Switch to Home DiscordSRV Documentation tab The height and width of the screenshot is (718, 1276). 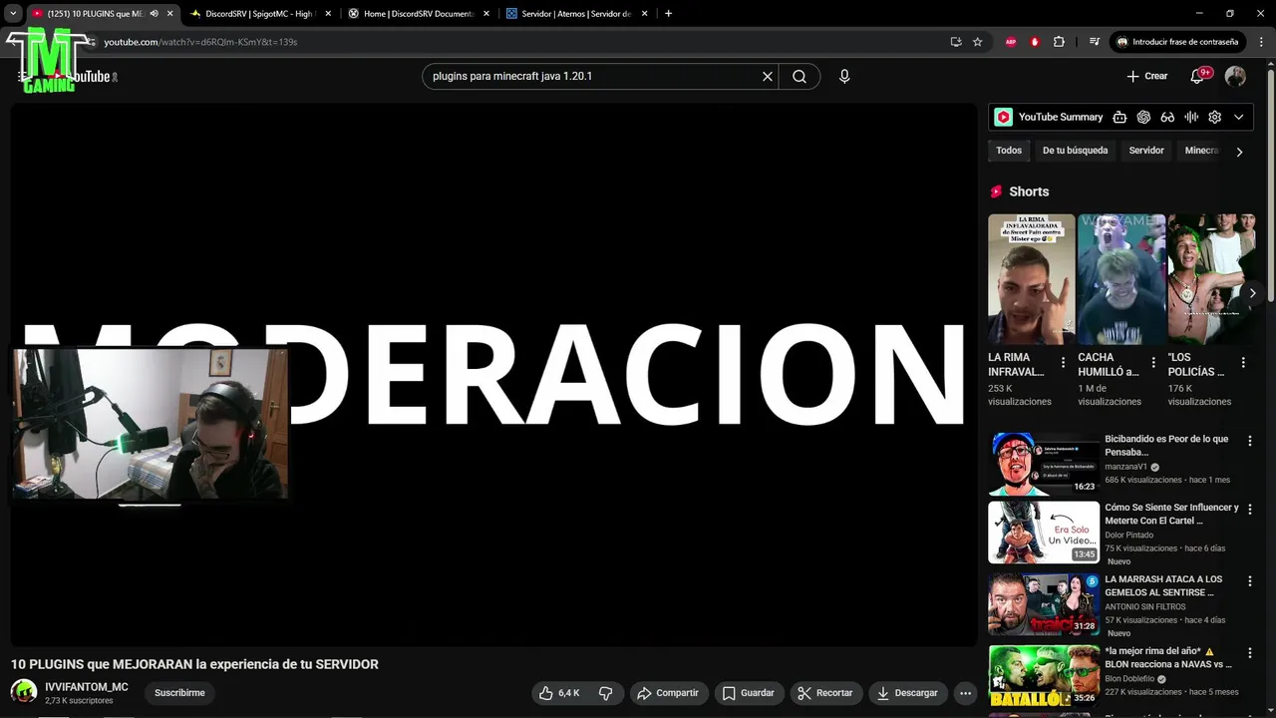pos(419,14)
